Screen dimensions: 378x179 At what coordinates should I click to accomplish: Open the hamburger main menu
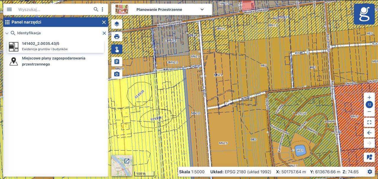(9, 9)
